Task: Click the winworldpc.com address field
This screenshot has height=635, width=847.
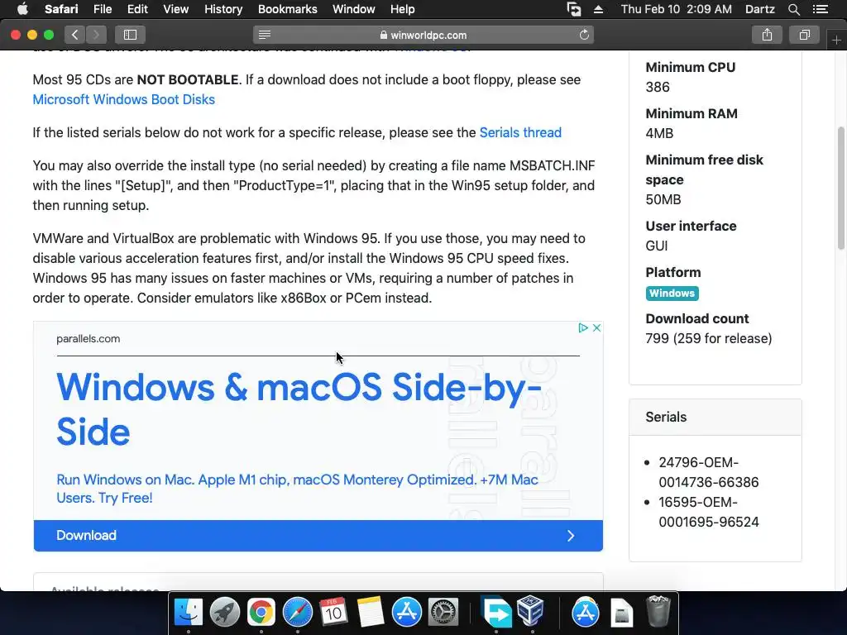Action: pos(423,35)
